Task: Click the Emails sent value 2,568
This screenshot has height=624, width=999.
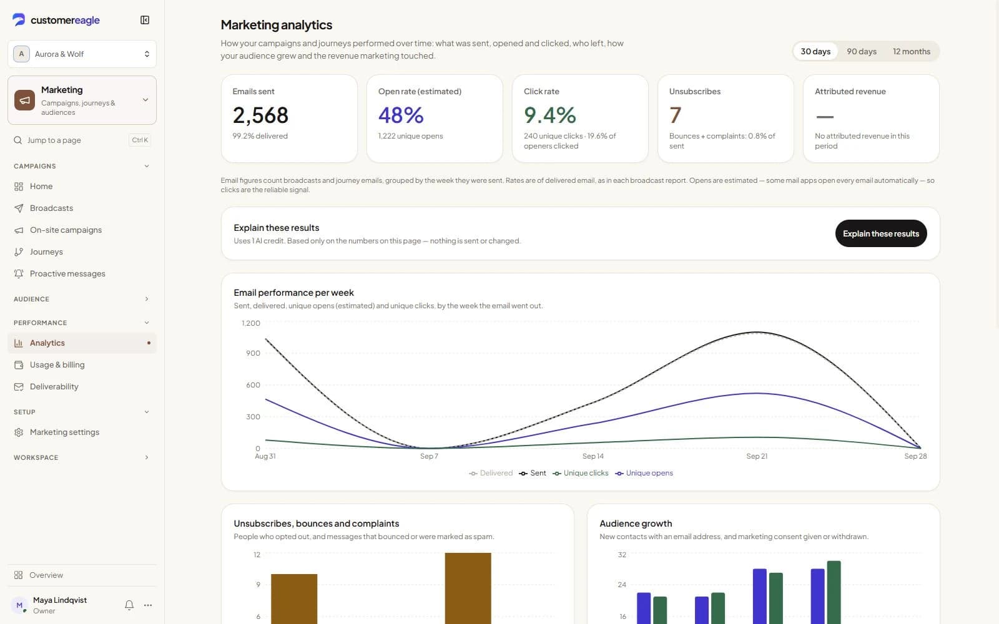Action: pyautogui.click(x=260, y=115)
